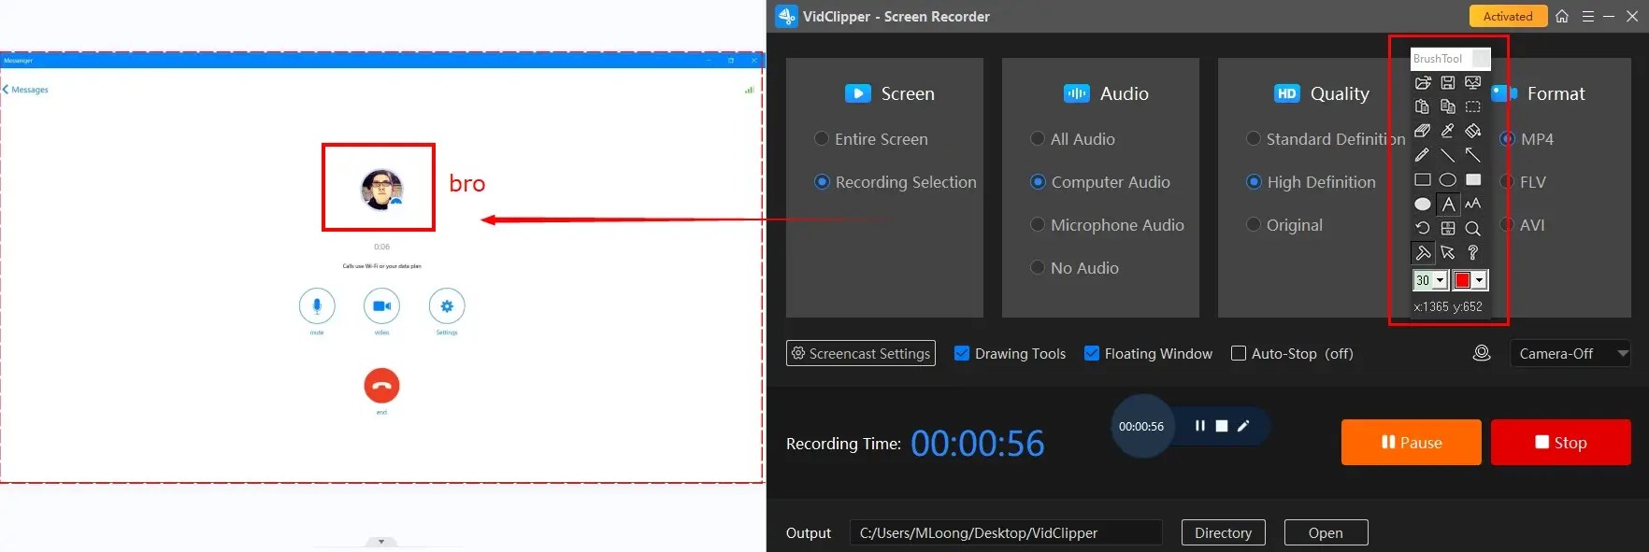Click the Directory button
This screenshot has height=552, width=1649.
click(1223, 532)
